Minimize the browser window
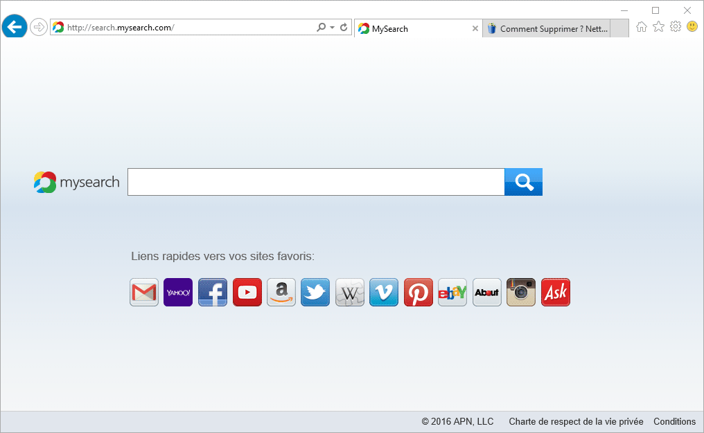 (624, 10)
